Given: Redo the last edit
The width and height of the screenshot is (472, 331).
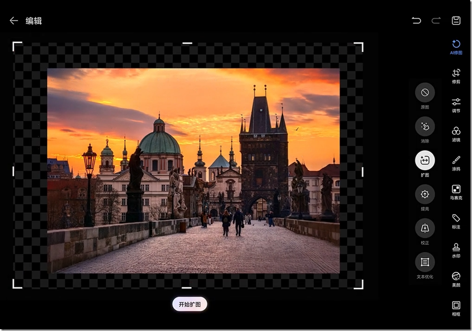Looking at the screenshot, I should coord(436,21).
